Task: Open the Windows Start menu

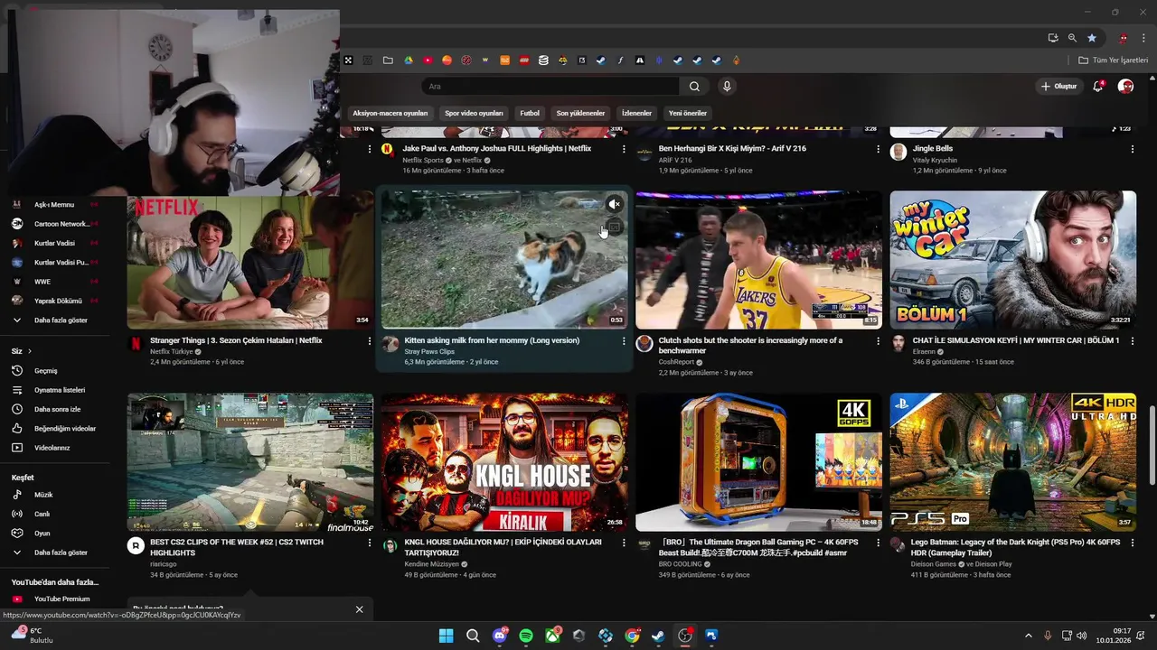Action: point(446,636)
